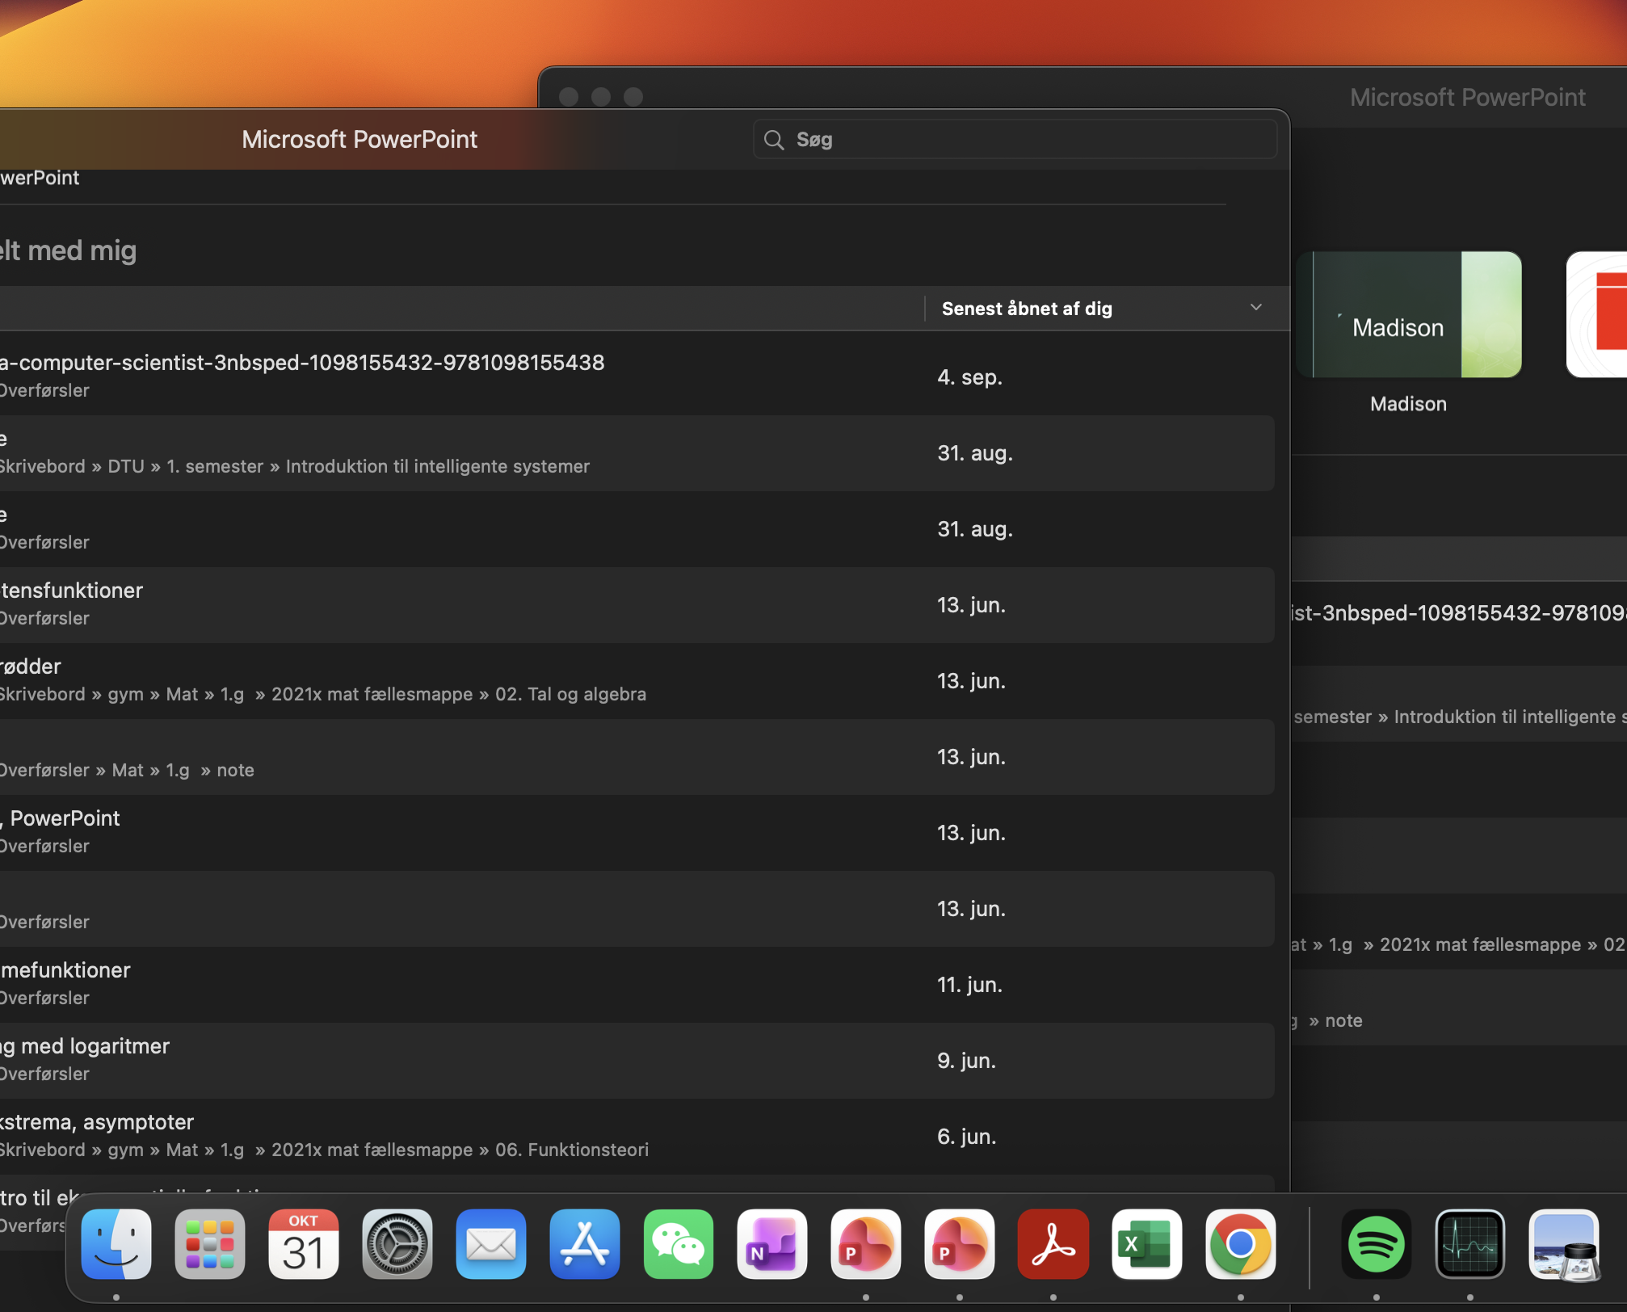Image resolution: width=1627 pixels, height=1312 pixels.
Task: Open the rødder presentation in Tal og algebra
Action: coord(637,680)
